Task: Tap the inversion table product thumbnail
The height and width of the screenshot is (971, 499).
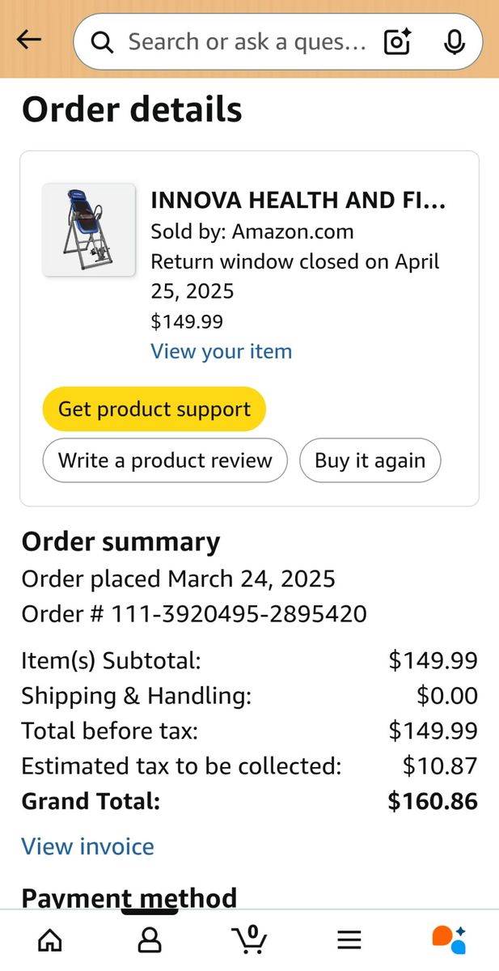Action: click(89, 230)
